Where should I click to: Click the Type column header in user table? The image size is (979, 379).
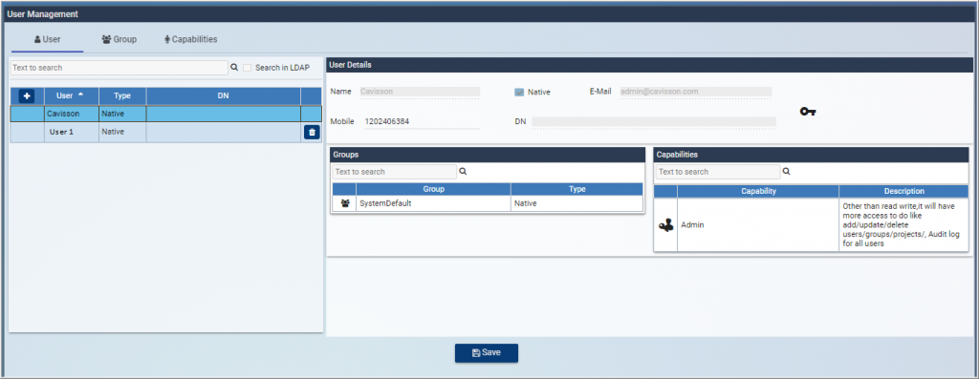[122, 96]
